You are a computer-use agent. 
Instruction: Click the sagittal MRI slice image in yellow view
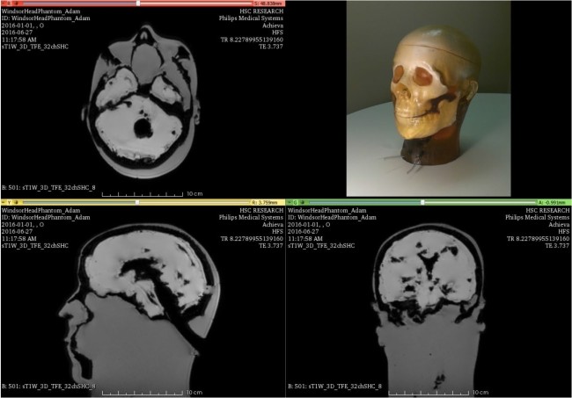click(139, 309)
